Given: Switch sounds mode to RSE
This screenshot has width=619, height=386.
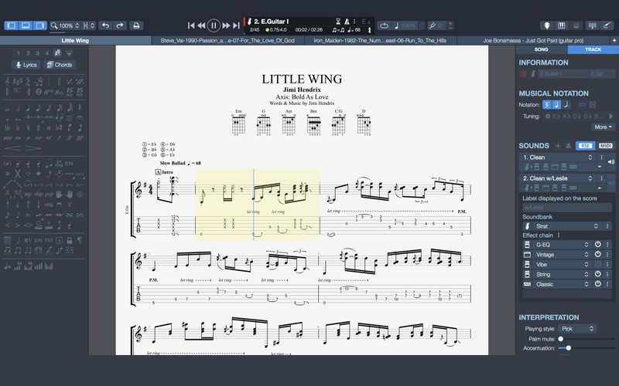Looking at the screenshot, I should pyautogui.click(x=585, y=146).
